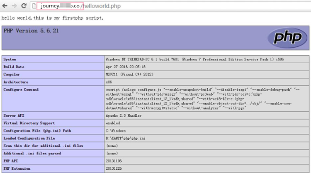311x173 pixels.
Task: Click the Architecture row label
Action: [x=16, y=82]
